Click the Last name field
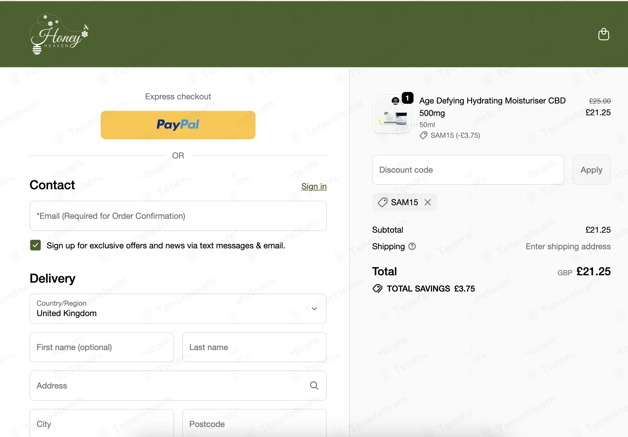The image size is (628, 437). pyautogui.click(x=254, y=347)
